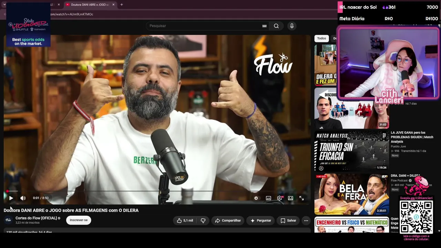Open the DISCORD panel video thumbnail 31:02
The height and width of the screenshot is (248, 441).
click(x=351, y=108)
